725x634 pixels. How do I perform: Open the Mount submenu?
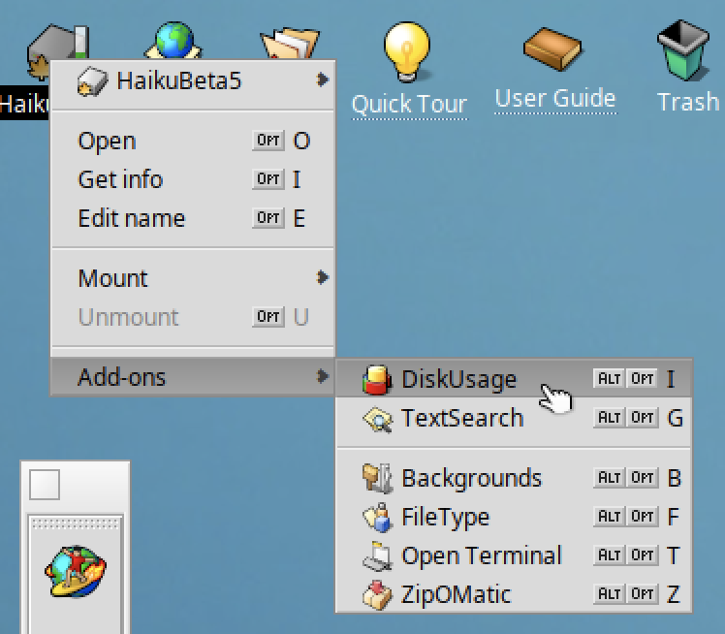192,278
